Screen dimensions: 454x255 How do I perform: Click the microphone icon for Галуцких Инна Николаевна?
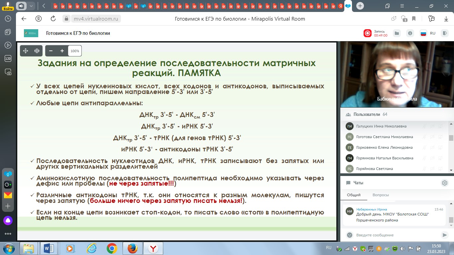pyautogui.click(x=424, y=126)
